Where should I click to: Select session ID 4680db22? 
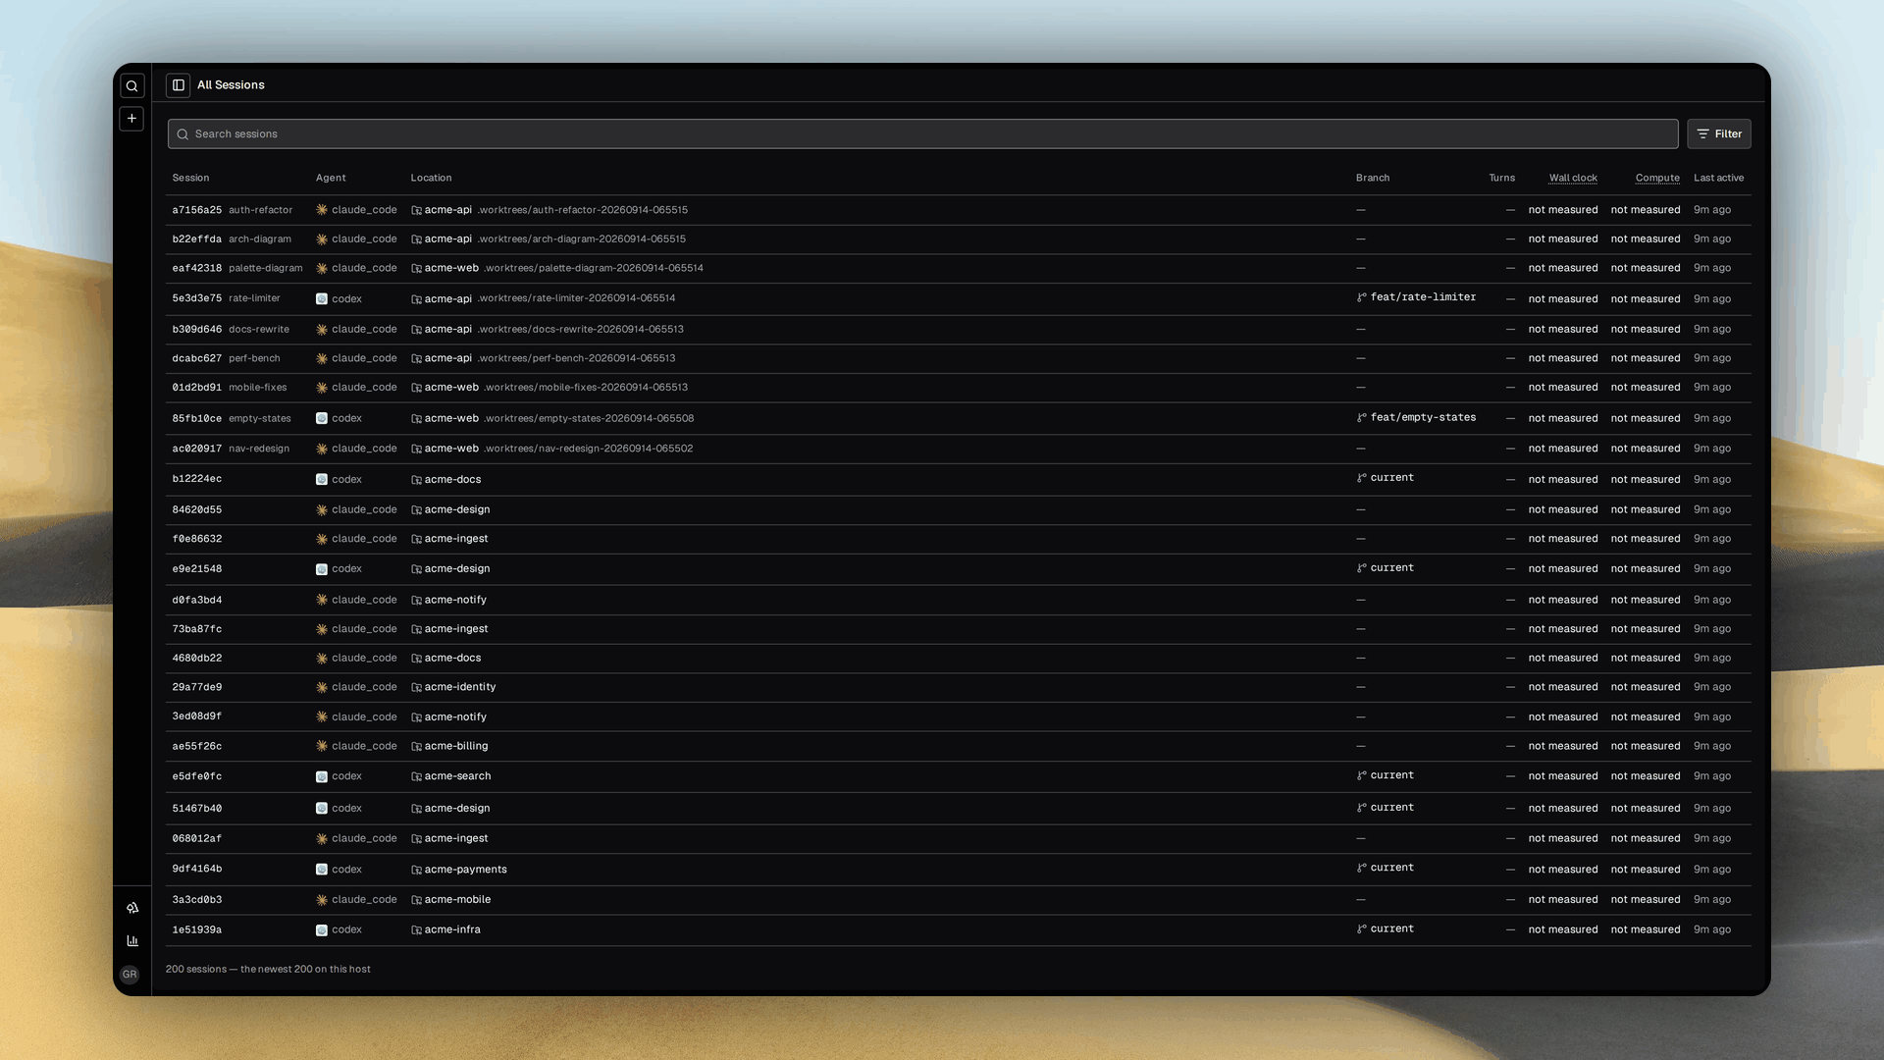pos(197,659)
